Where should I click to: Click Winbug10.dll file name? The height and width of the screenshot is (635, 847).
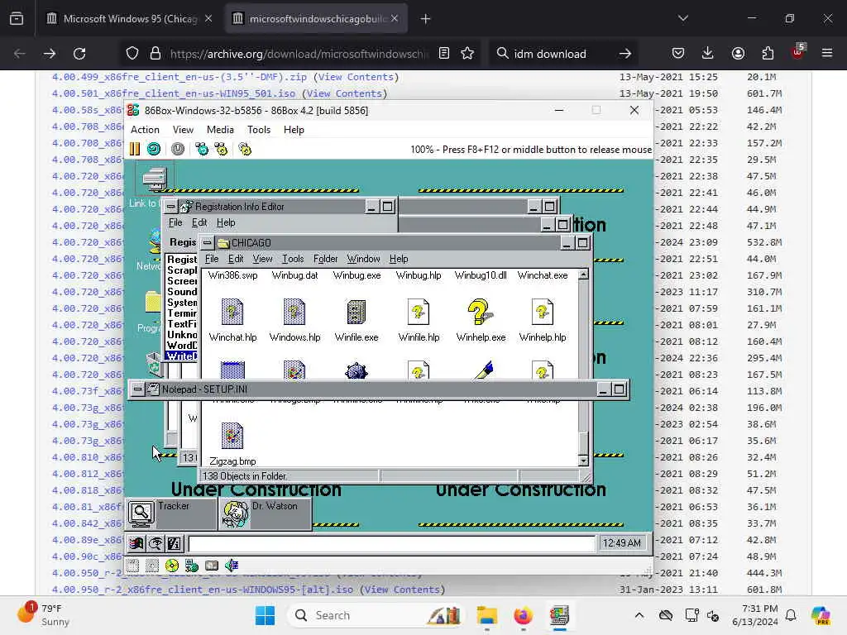click(481, 275)
